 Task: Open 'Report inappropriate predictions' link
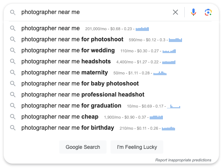183,160
